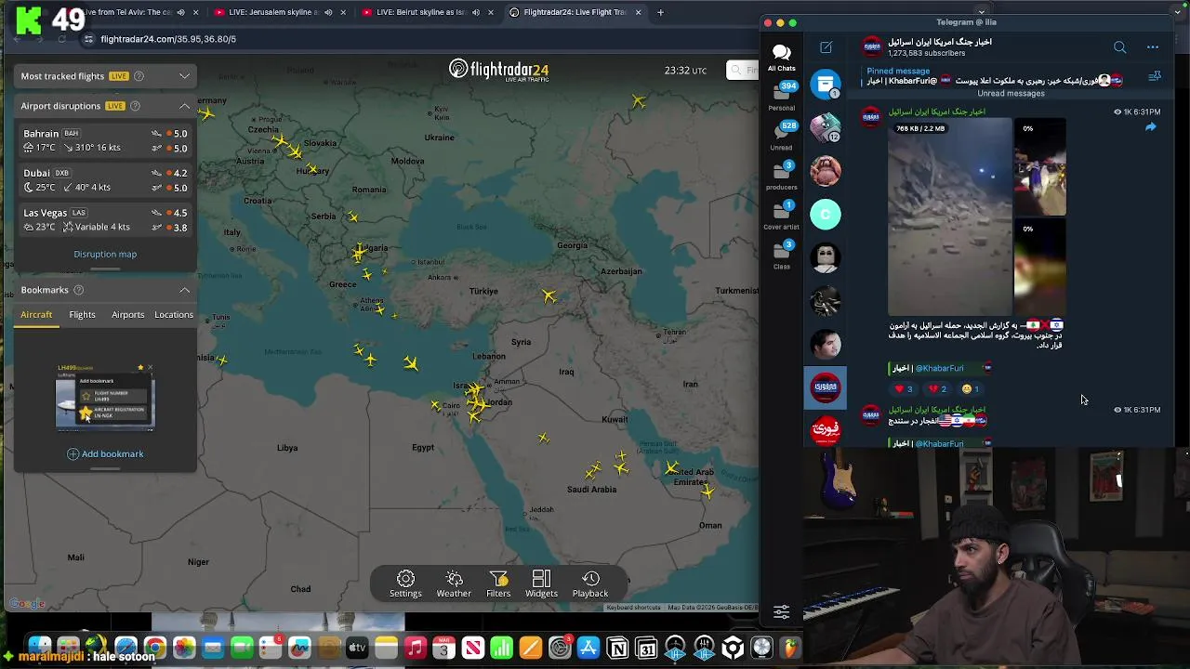Launch Music app from the Dock
This screenshot has width=1190, height=669.
pos(415,648)
